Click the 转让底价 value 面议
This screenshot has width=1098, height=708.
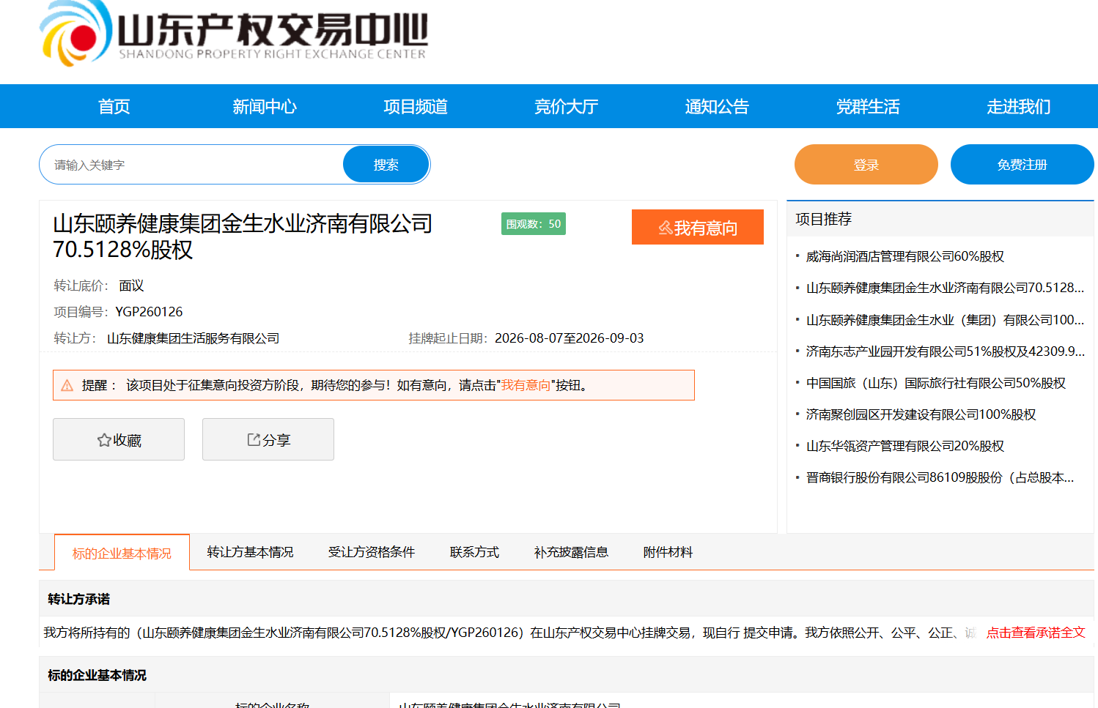131,286
